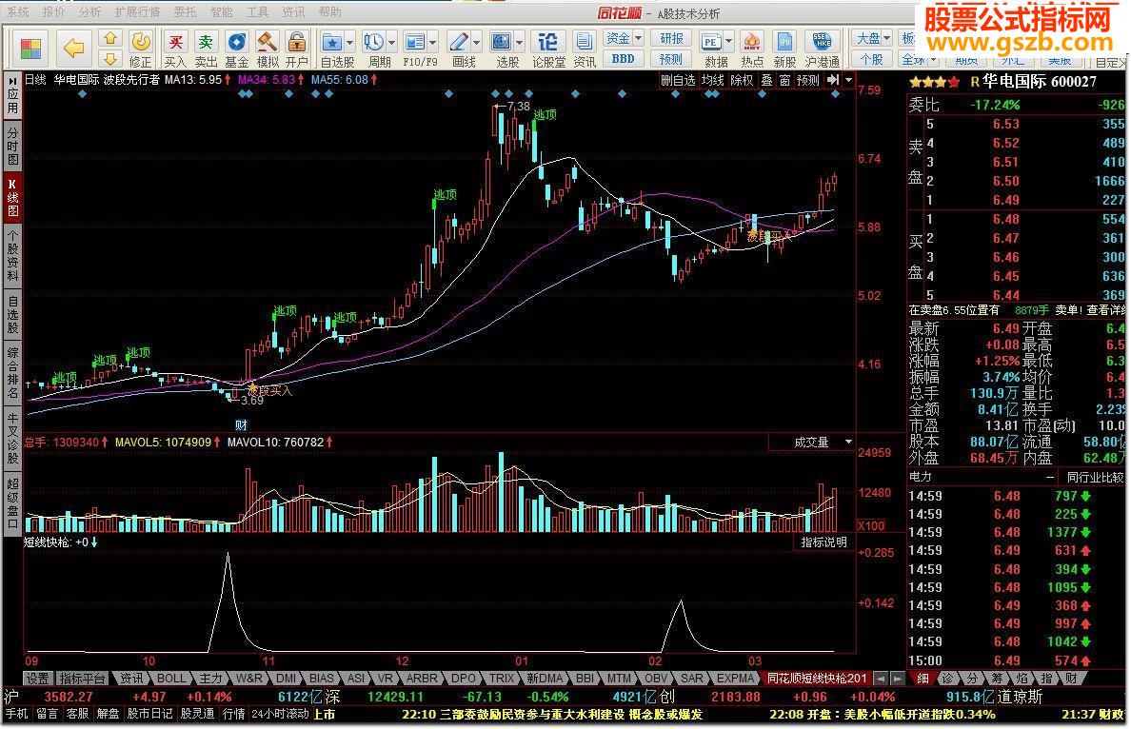Open the 扩展行情 menu

tap(137, 11)
